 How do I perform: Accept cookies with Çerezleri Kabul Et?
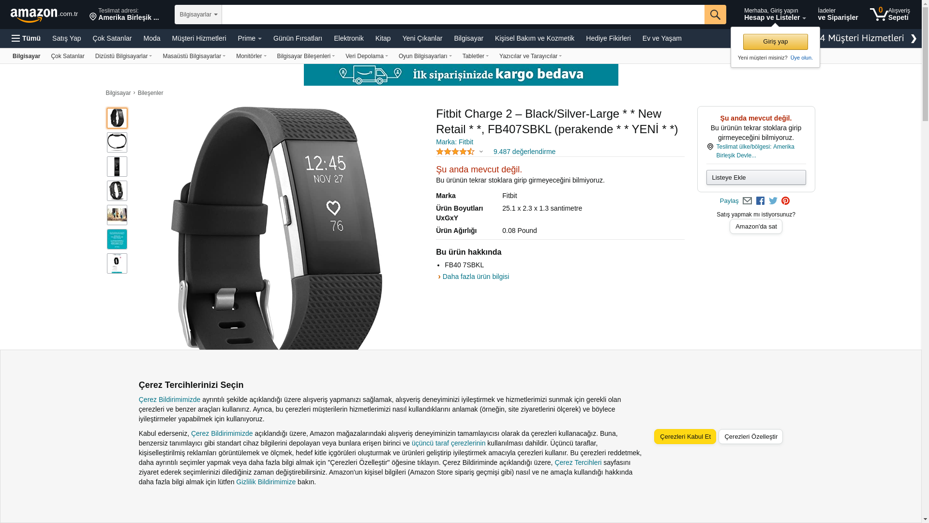click(x=685, y=436)
